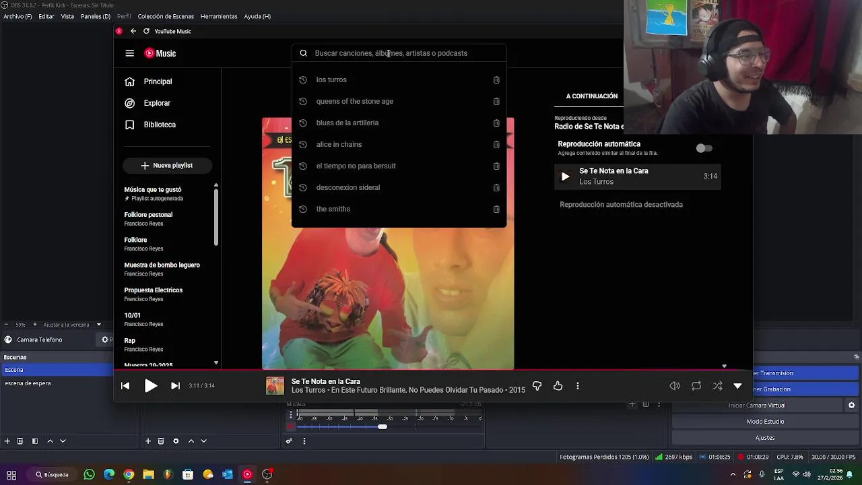Delete the selected OBS source
This screenshot has height=485, width=862.
(x=161, y=441)
